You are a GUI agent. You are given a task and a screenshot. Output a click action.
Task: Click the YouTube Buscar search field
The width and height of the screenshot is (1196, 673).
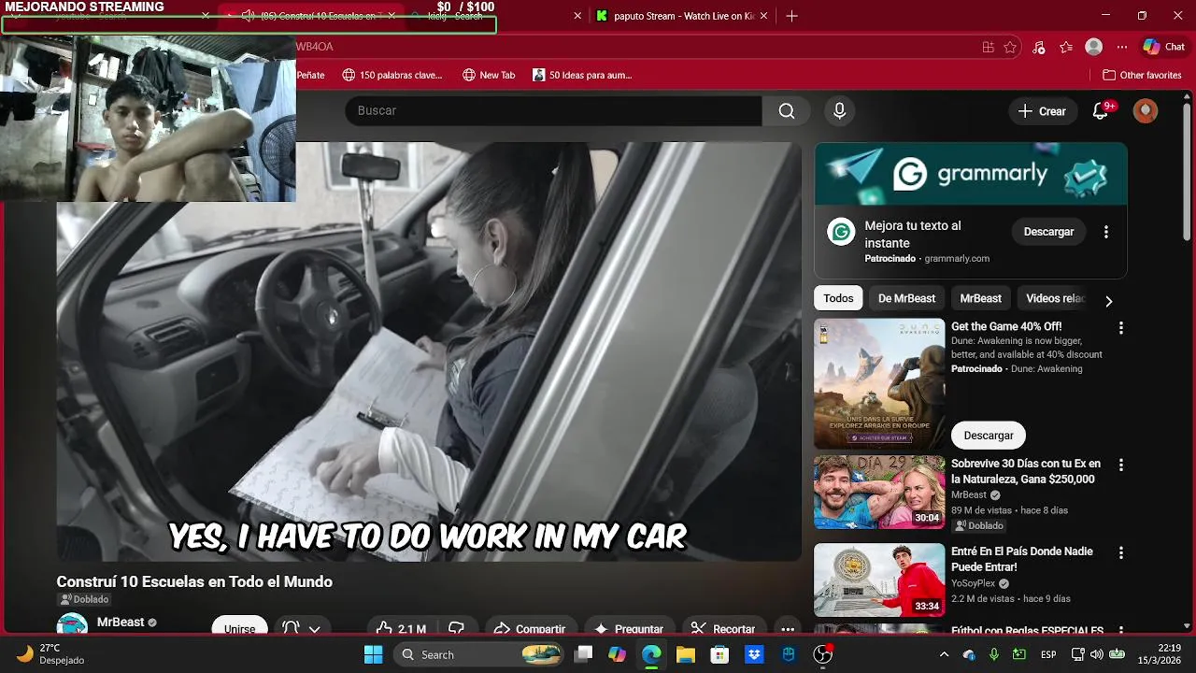point(553,111)
